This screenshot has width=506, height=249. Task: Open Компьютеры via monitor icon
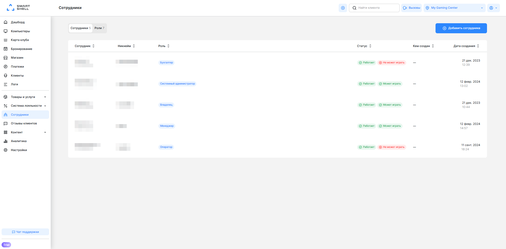pos(6,31)
